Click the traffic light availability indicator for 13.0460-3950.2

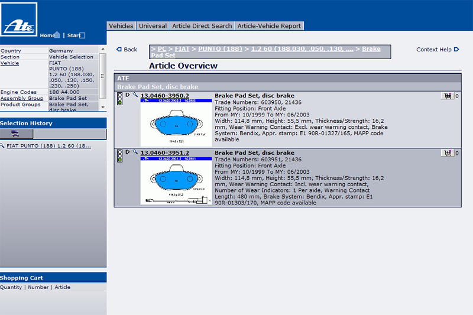[119, 99]
